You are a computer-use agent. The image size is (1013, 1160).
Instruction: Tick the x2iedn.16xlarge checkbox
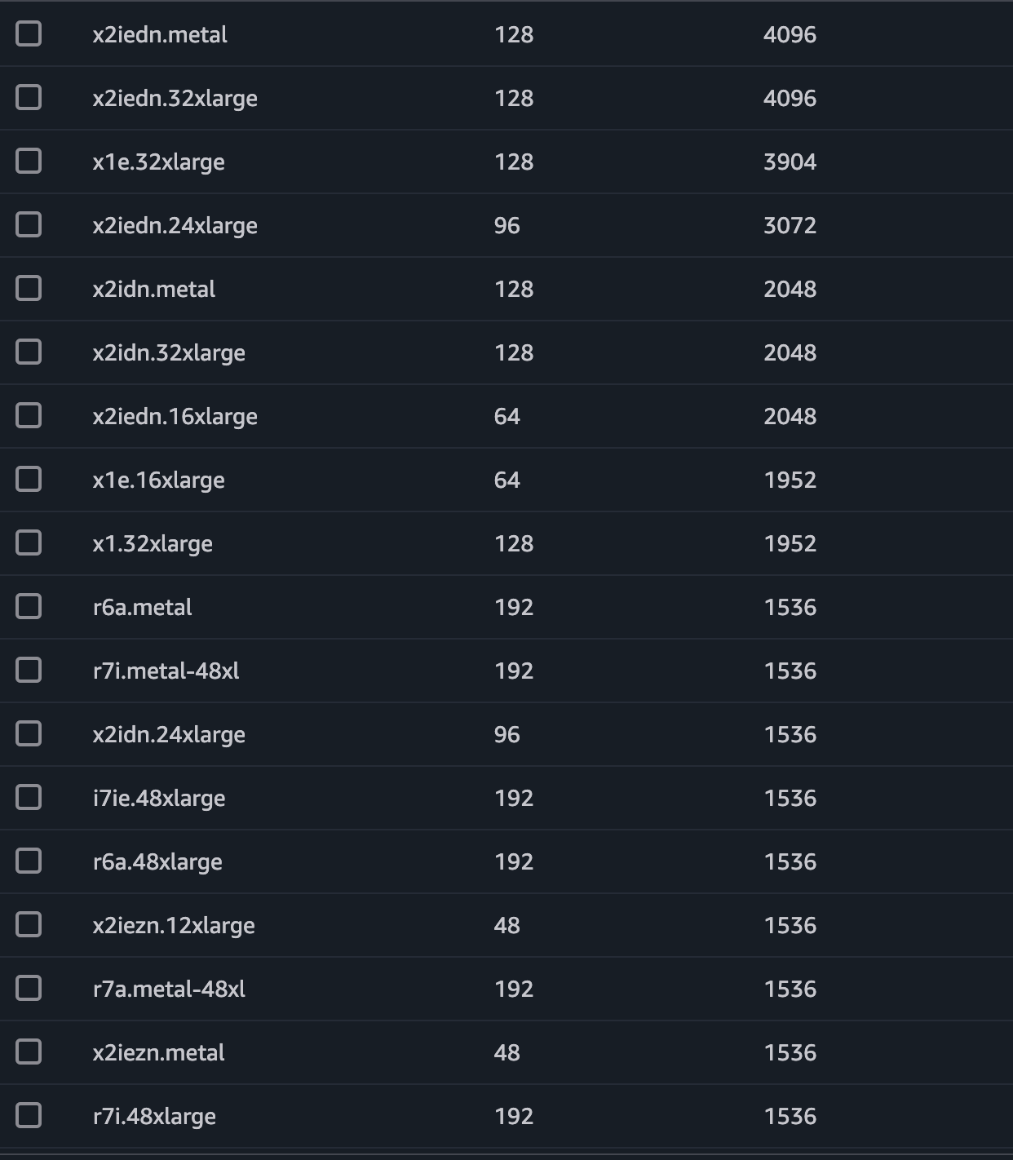[29, 415]
